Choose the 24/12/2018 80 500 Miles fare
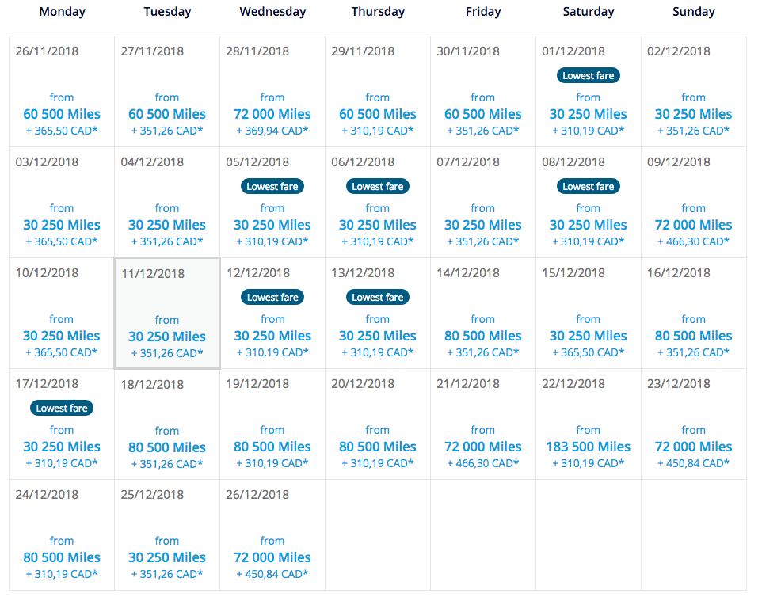The image size is (781, 597). pyautogui.click(x=62, y=557)
